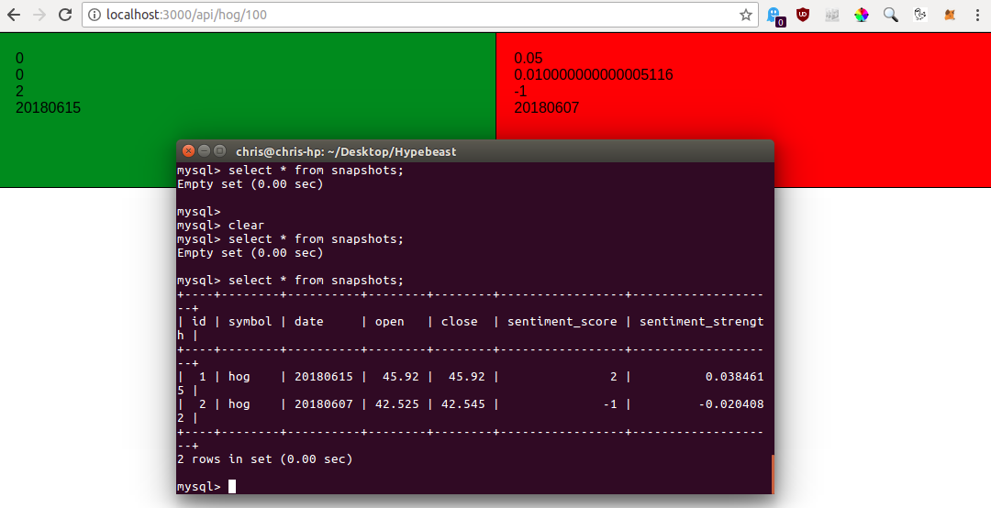Click the greyed-out extension icon
The image size is (991, 508).
click(831, 15)
